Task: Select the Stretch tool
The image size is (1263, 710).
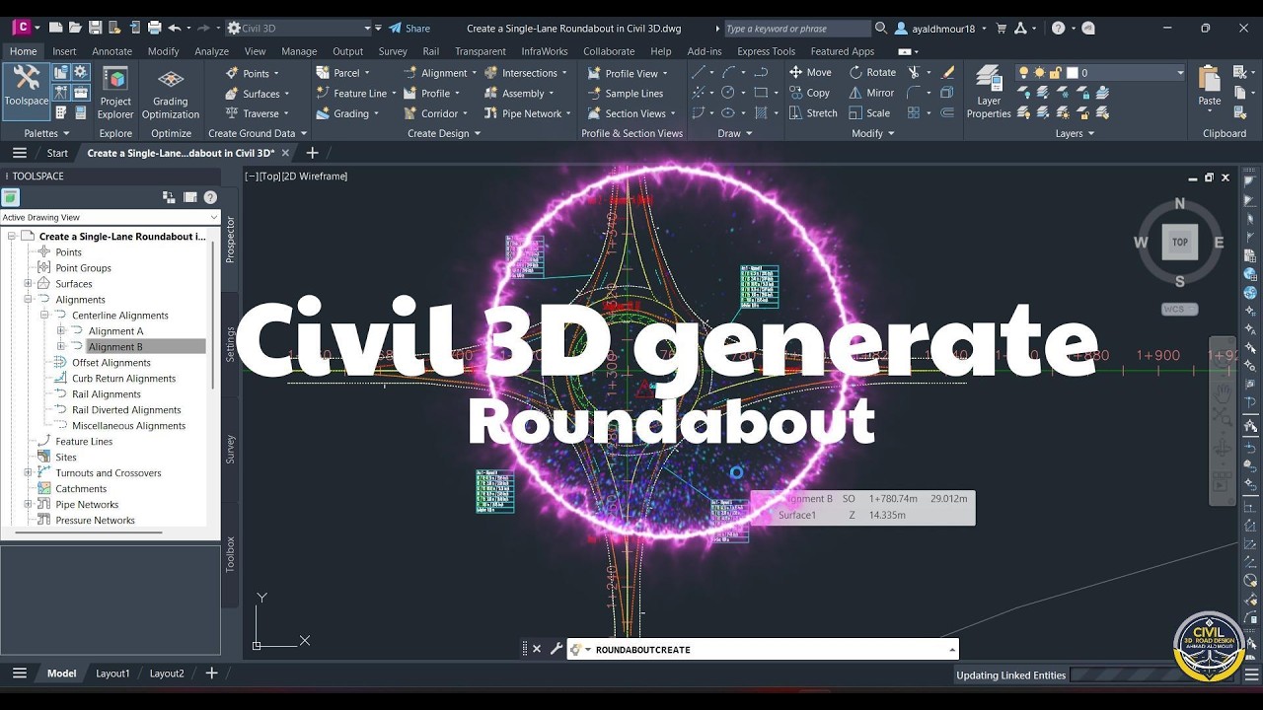Action: [x=813, y=113]
